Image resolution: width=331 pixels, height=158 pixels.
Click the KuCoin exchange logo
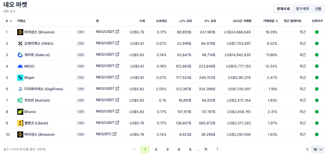point(20,100)
